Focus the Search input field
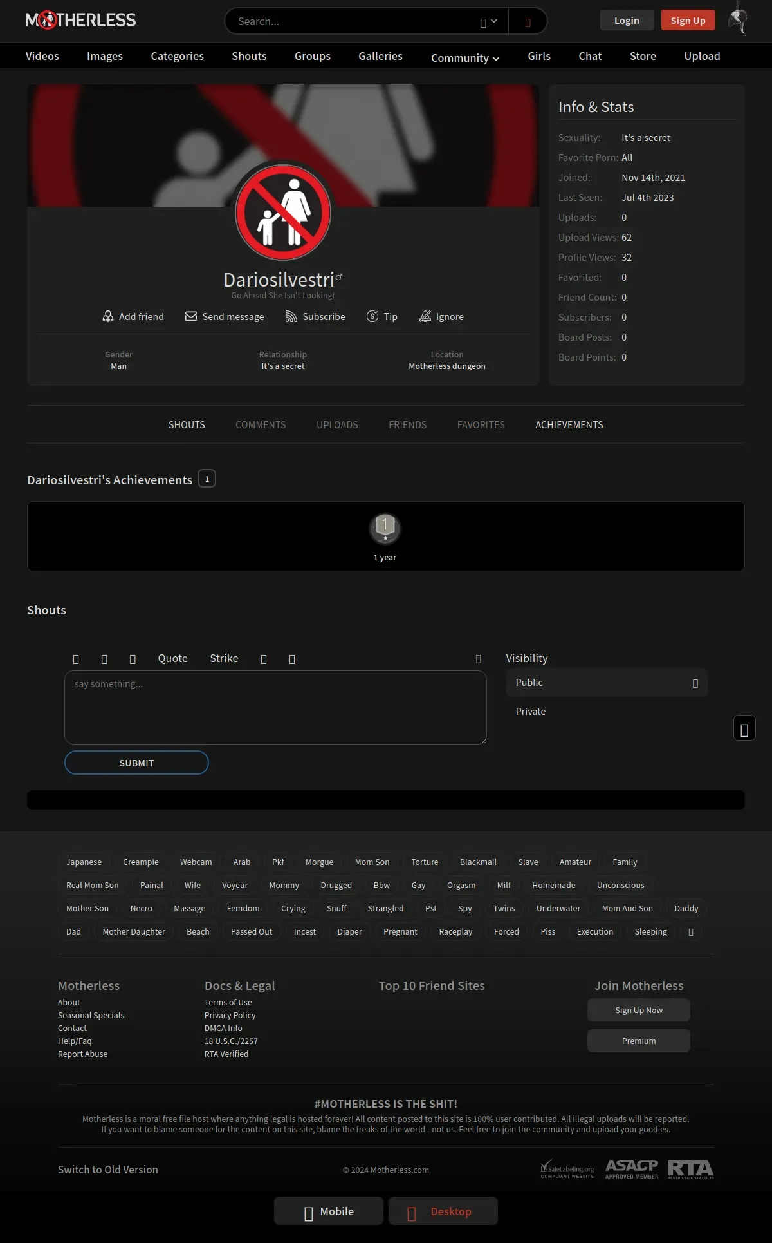The height and width of the screenshot is (1243, 772). pos(354,21)
